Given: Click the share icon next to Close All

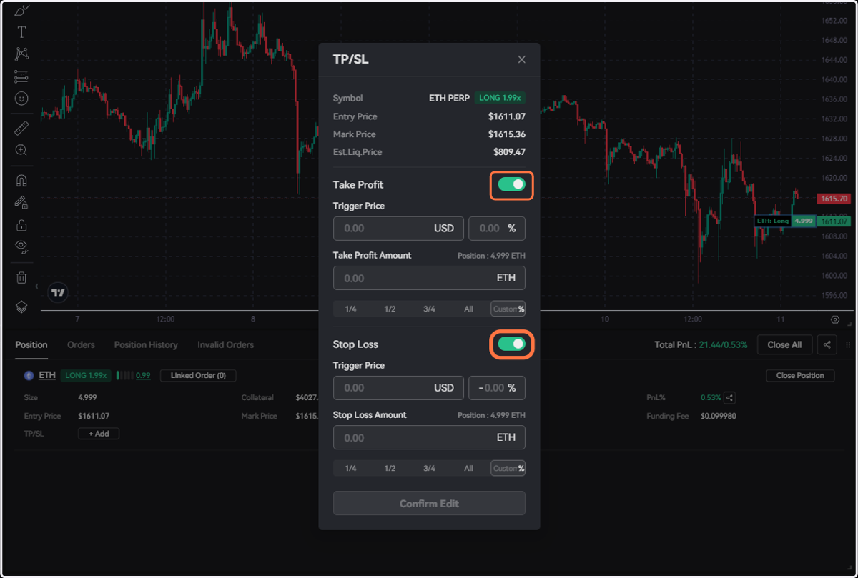Looking at the screenshot, I should (827, 344).
